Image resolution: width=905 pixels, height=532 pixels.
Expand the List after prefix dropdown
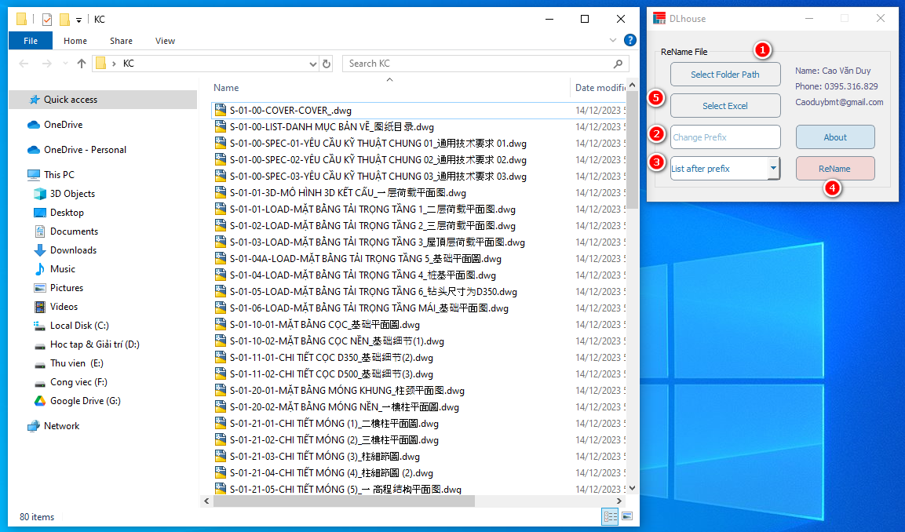click(x=773, y=168)
